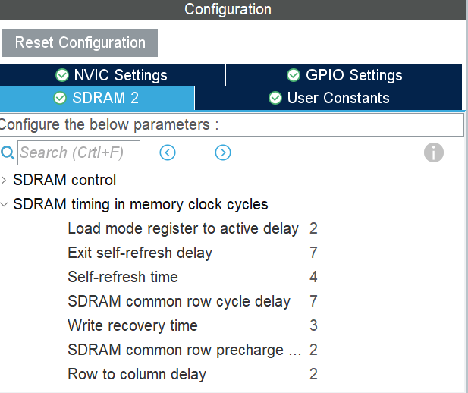Go to next search result arrow

coord(222,153)
